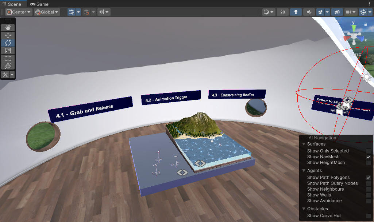Collapse the Obstacles section
374x222 pixels.
(x=304, y=209)
